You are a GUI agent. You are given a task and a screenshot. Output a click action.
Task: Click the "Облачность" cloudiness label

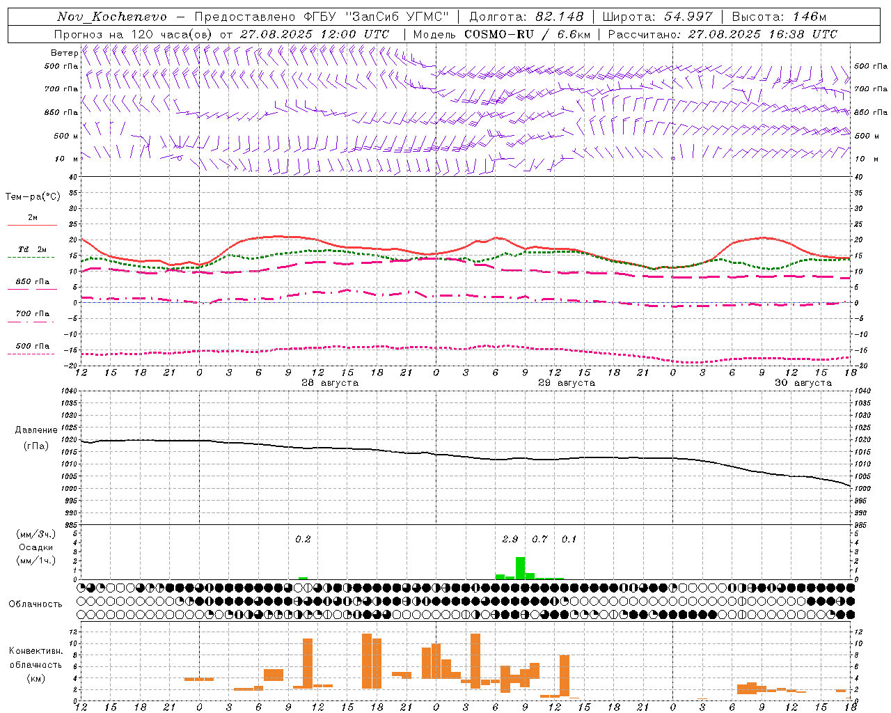click(36, 604)
